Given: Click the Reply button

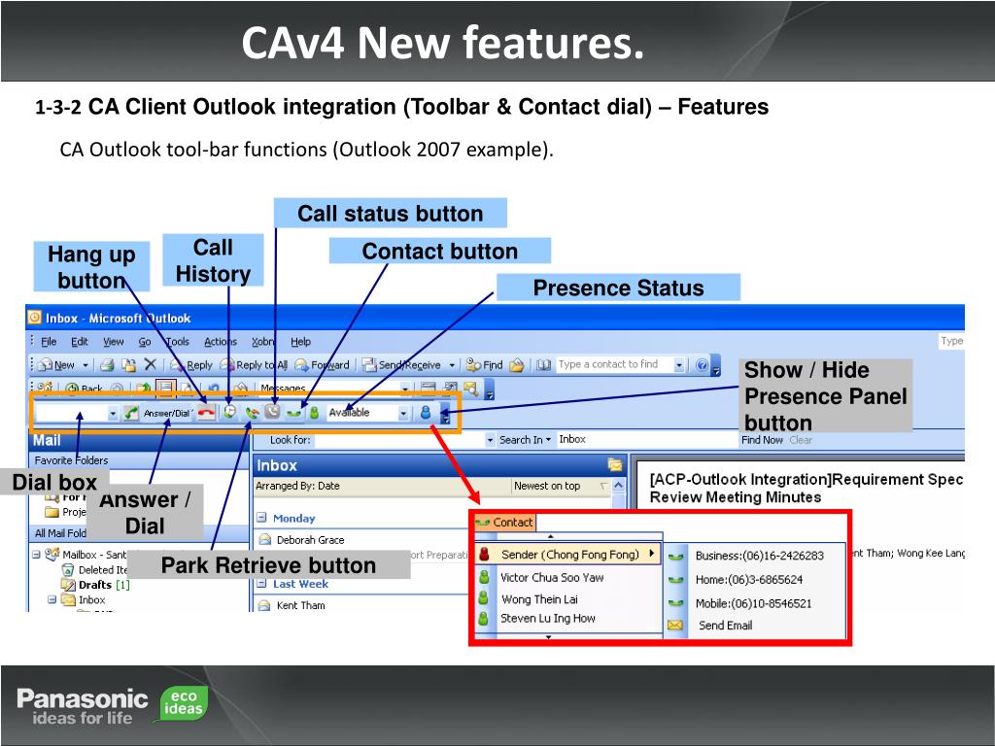Looking at the screenshot, I should [191, 365].
